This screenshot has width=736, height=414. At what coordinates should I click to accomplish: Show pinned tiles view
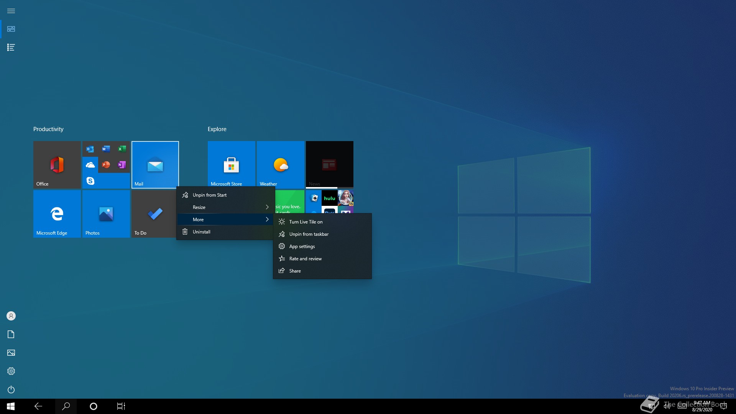coord(11,29)
